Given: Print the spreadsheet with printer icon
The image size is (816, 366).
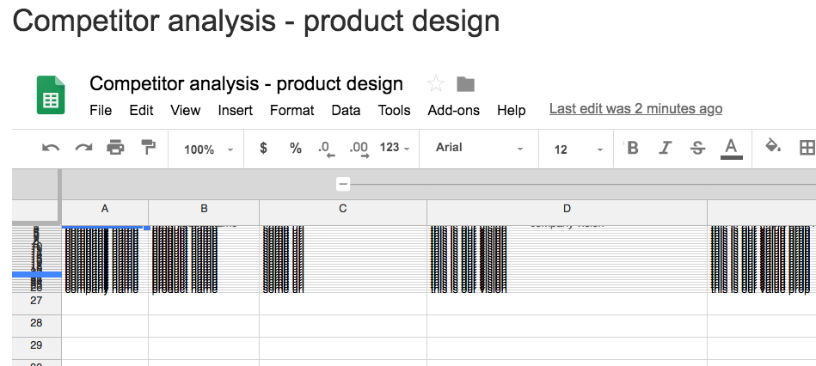Looking at the screenshot, I should 115,148.
